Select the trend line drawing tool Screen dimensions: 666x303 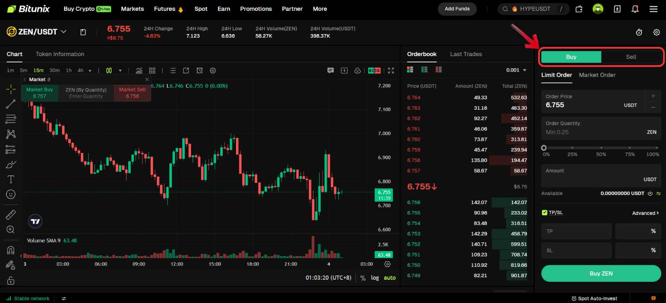tap(11, 104)
